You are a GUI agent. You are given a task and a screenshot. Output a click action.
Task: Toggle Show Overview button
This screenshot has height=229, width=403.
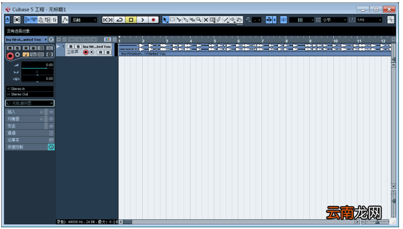click(x=41, y=20)
